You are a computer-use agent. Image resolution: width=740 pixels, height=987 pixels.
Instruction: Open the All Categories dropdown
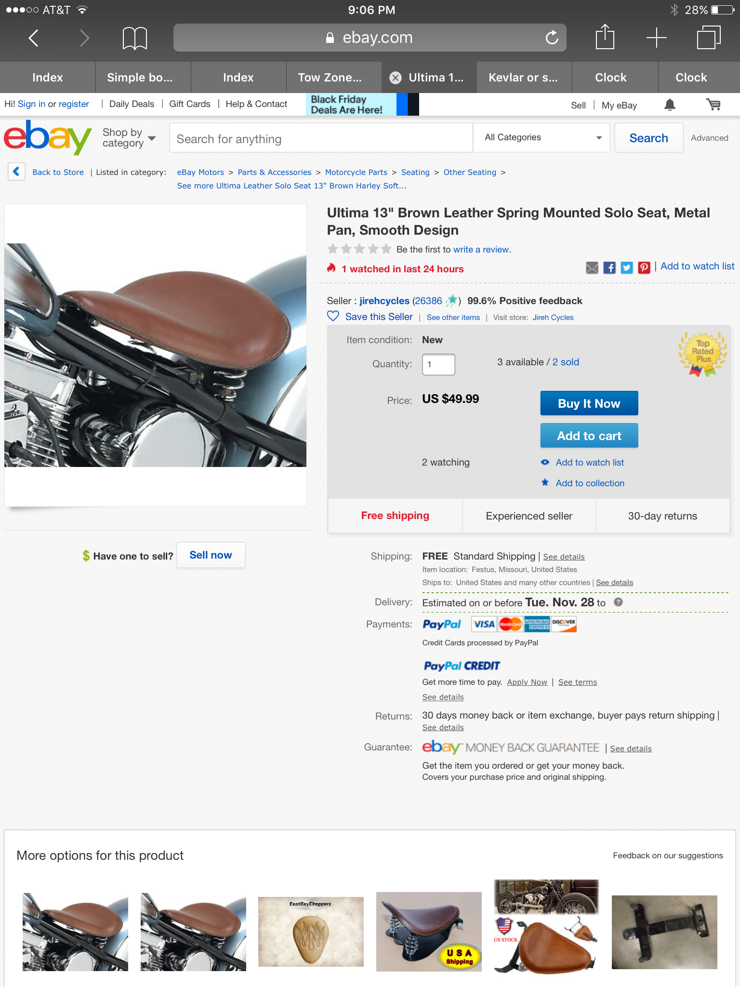click(542, 137)
